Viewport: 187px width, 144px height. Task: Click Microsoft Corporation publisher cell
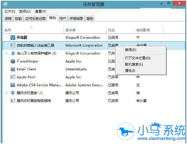coord(84,45)
